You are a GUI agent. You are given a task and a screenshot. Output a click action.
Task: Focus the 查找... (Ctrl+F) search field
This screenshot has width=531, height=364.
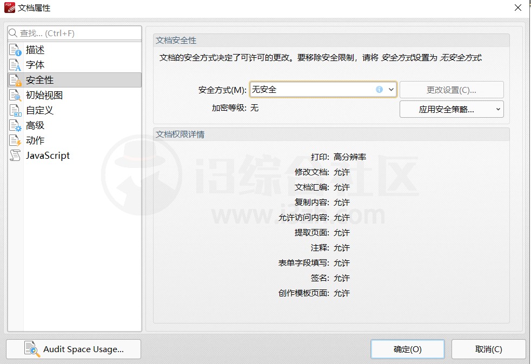75,33
